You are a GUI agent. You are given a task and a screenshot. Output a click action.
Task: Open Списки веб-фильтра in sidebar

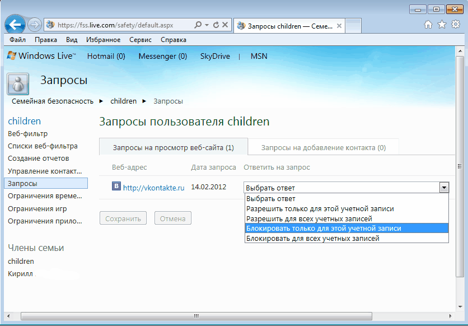pos(43,146)
